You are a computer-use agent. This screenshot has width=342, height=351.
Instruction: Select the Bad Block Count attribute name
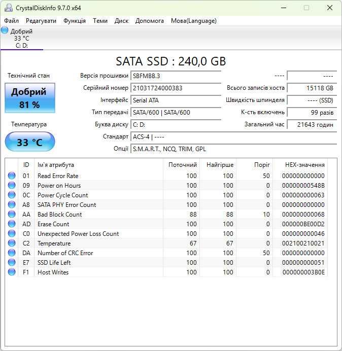point(60,215)
